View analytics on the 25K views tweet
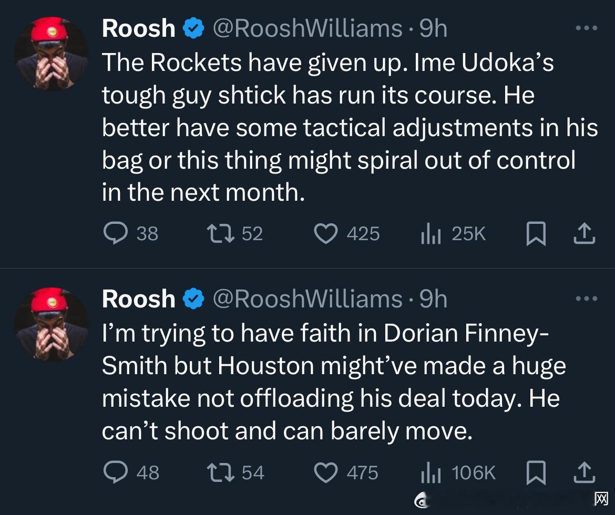The height and width of the screenshot is (515, 615). (x=431, y=233)
